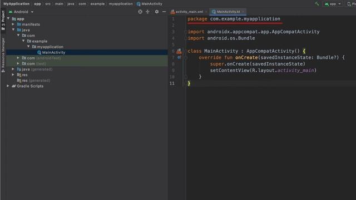
Task: Select the myapplication package row
Action: 87,47
